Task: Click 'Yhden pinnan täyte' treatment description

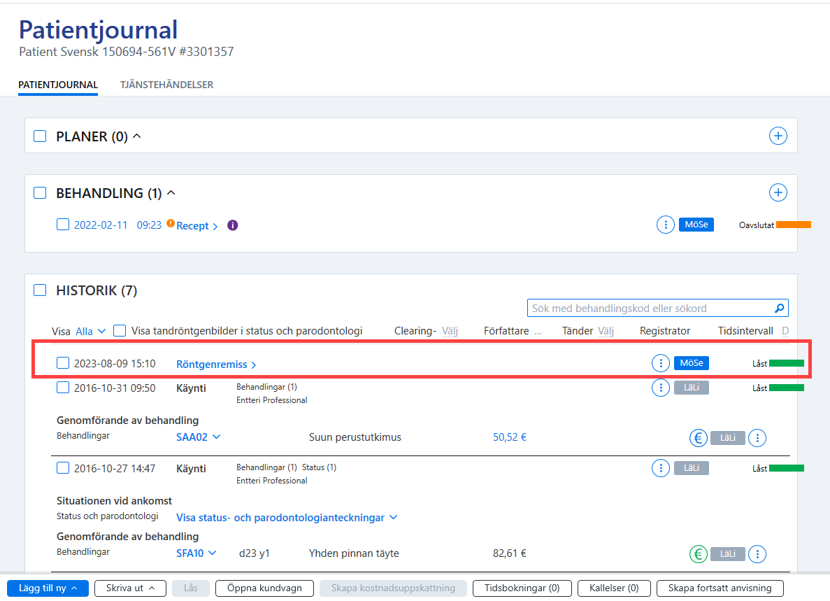Action: click(354, 553)
